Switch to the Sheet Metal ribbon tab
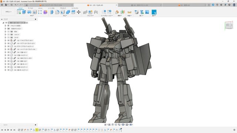The height and width of the screenshot is (133, 237). pyautogui.click(x=51, y=8)
